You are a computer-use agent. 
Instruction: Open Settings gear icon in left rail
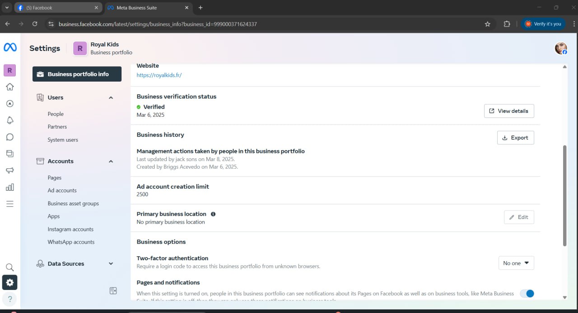click(x=9, y=283)
